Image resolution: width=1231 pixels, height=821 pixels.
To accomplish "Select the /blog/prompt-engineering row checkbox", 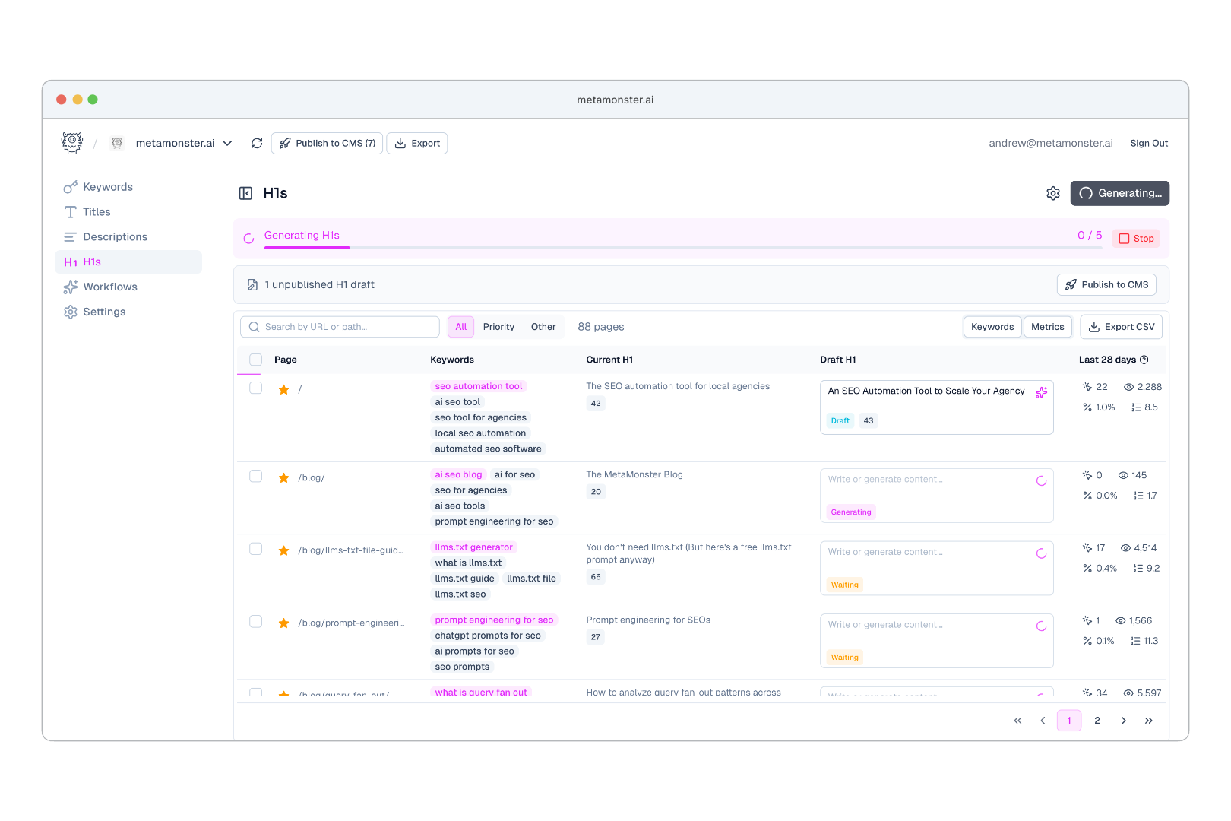I will tap(256, 622).
